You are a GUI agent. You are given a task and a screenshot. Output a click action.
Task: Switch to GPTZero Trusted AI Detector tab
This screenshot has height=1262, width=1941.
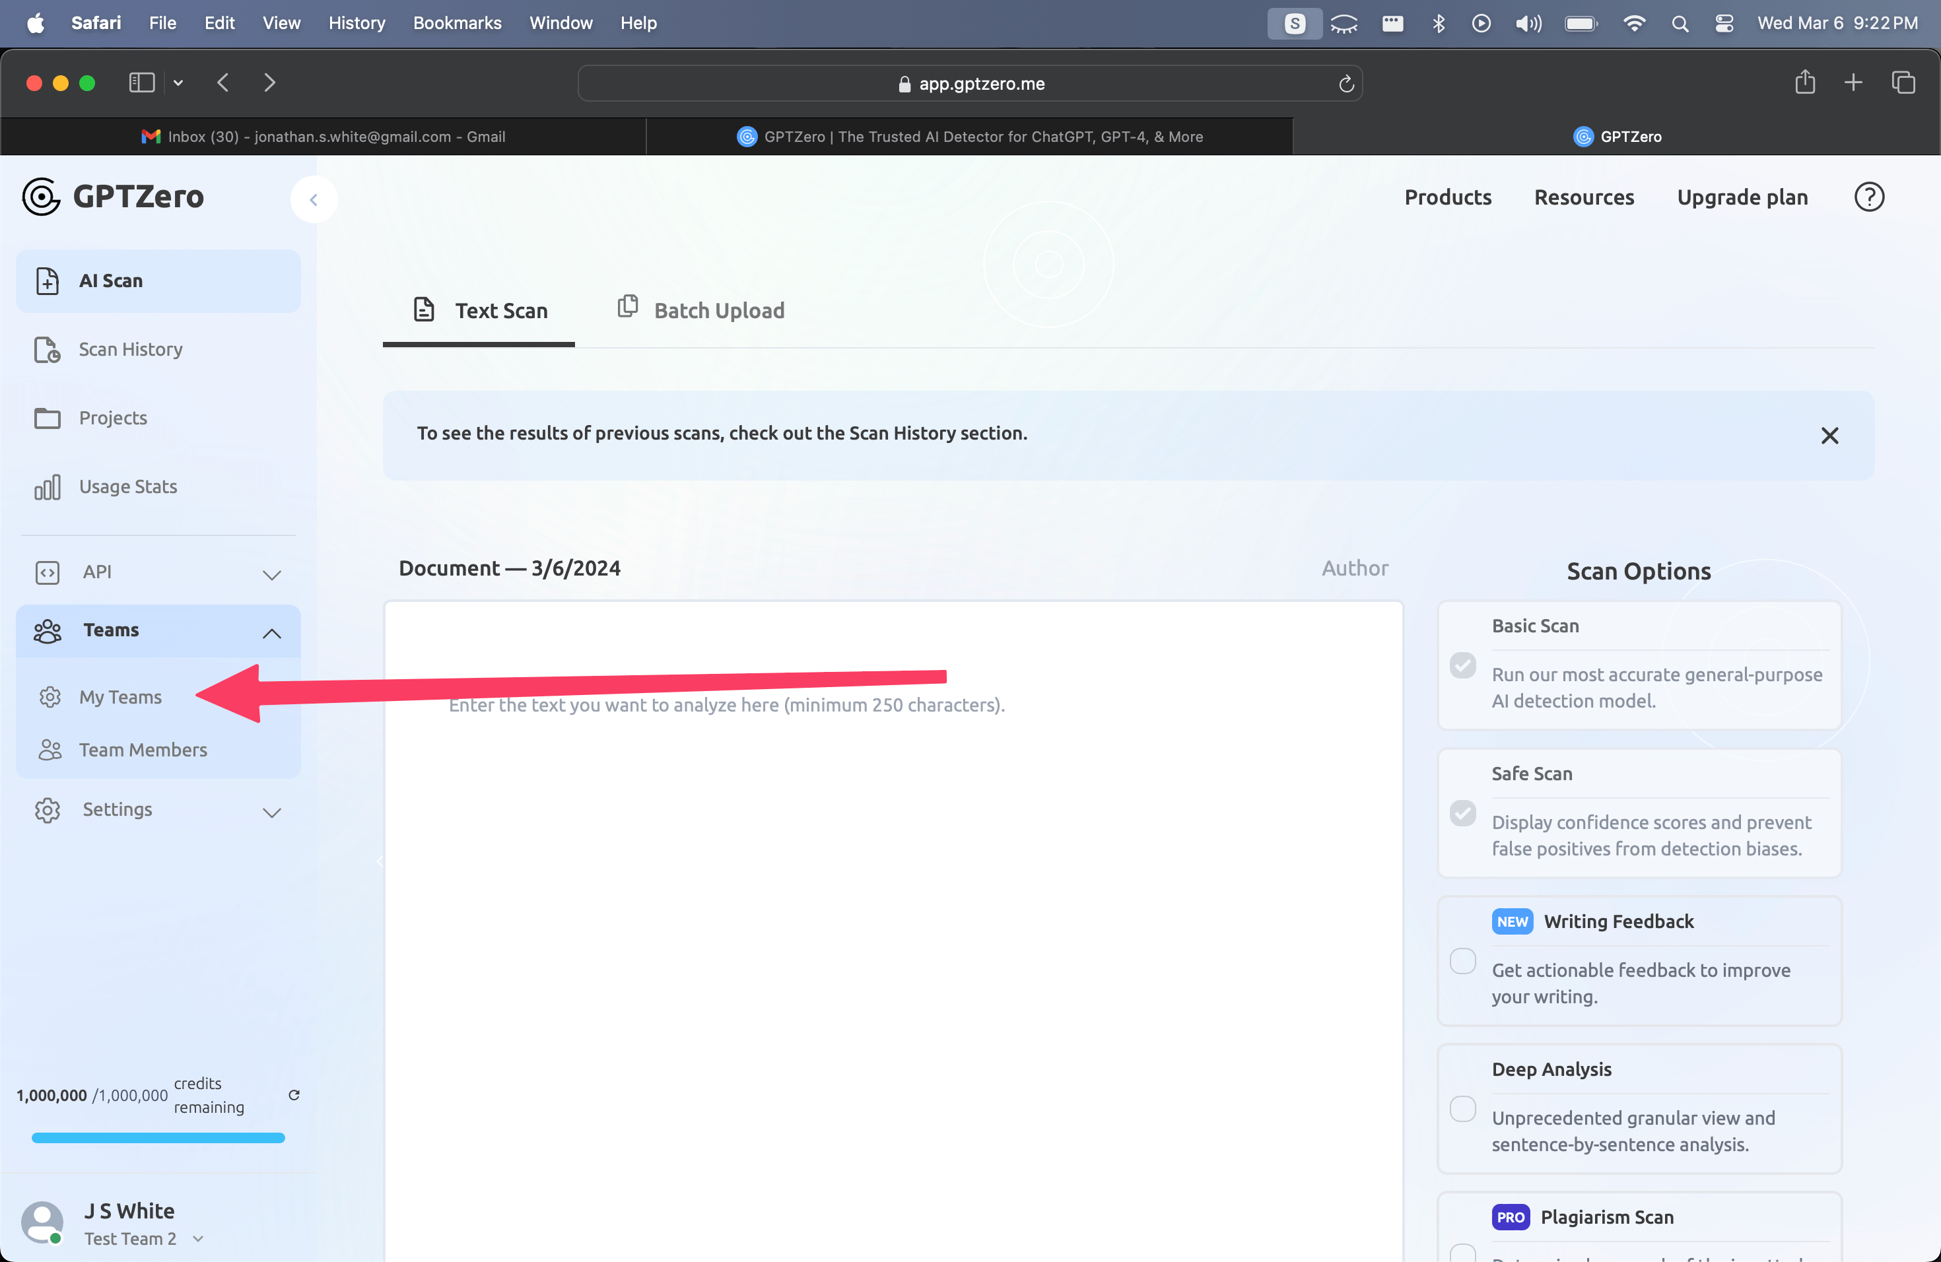pos(970,136)
